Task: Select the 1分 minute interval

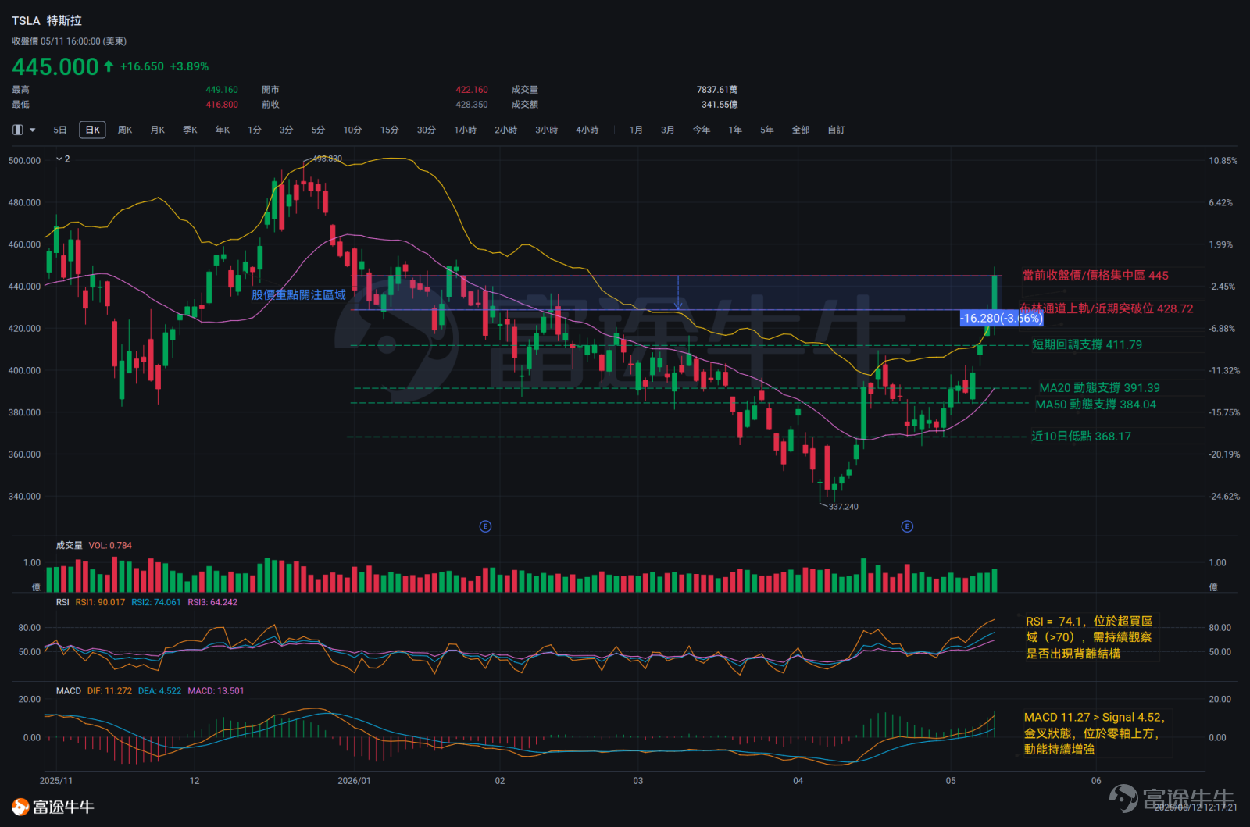Action: [x=255, y=130]
